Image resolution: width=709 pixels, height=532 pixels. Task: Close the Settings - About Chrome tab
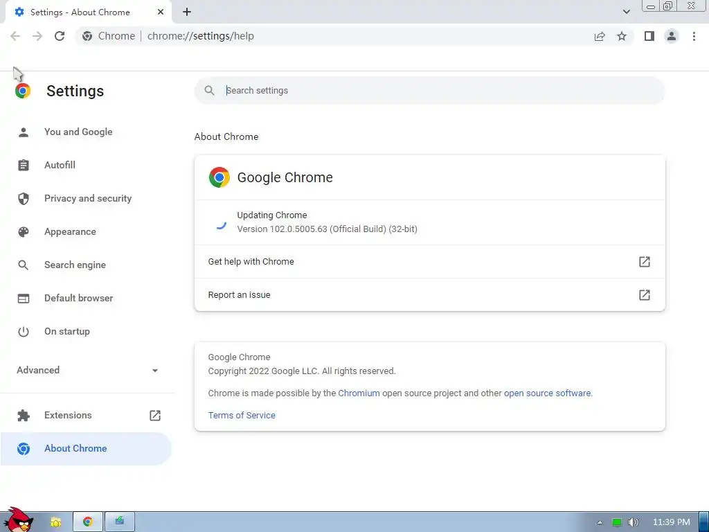161,12
